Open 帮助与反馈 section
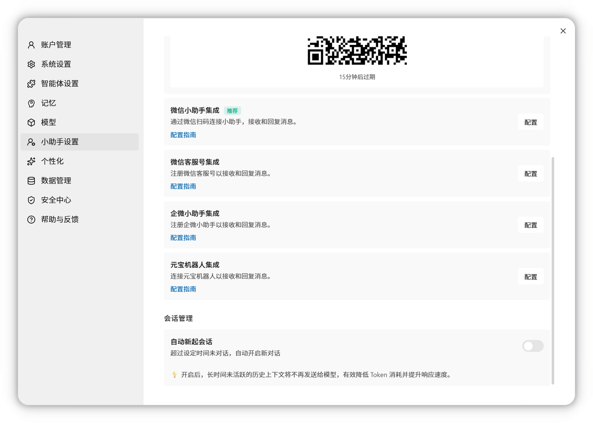 tap(80, 220)
